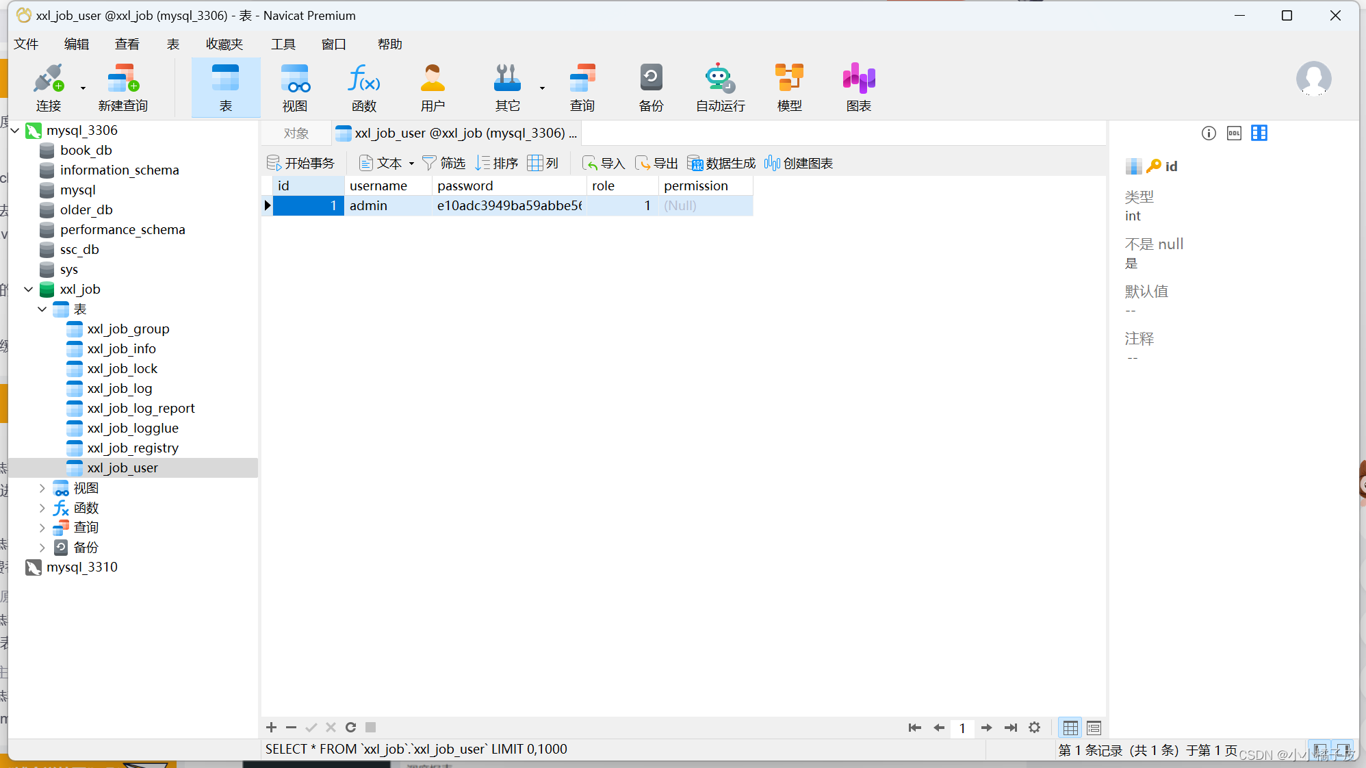Toggle the DDL pane on right side

point(1234,132)
